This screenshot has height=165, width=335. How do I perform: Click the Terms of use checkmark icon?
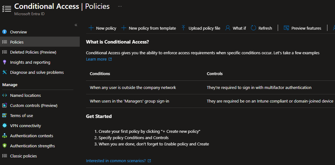pyautogui.click(x=4, y=115)
